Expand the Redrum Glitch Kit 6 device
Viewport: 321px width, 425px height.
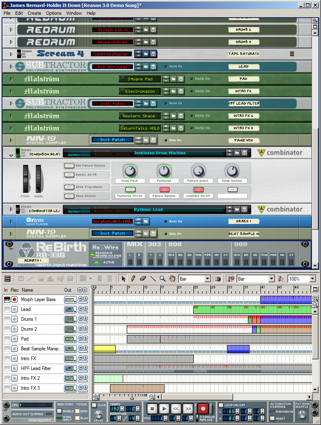pyautogui.click(x=11, y=30)
